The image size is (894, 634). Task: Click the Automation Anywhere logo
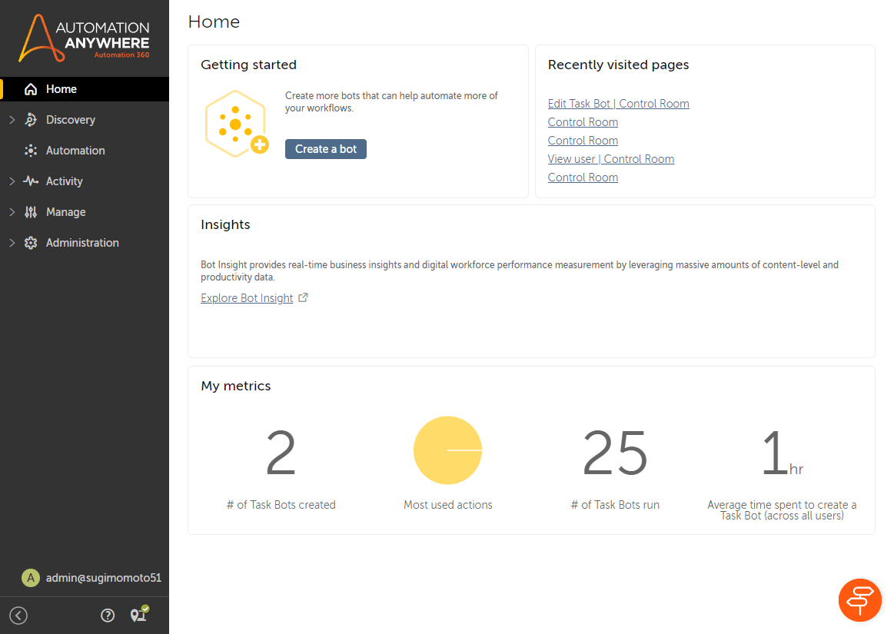(x=84, y=38)
